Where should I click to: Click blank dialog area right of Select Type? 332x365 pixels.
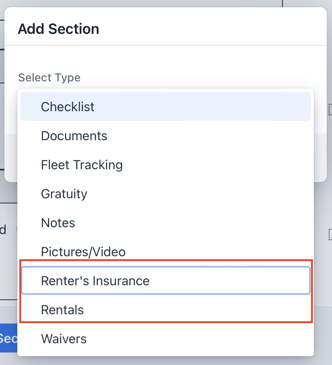pos(198,77)
